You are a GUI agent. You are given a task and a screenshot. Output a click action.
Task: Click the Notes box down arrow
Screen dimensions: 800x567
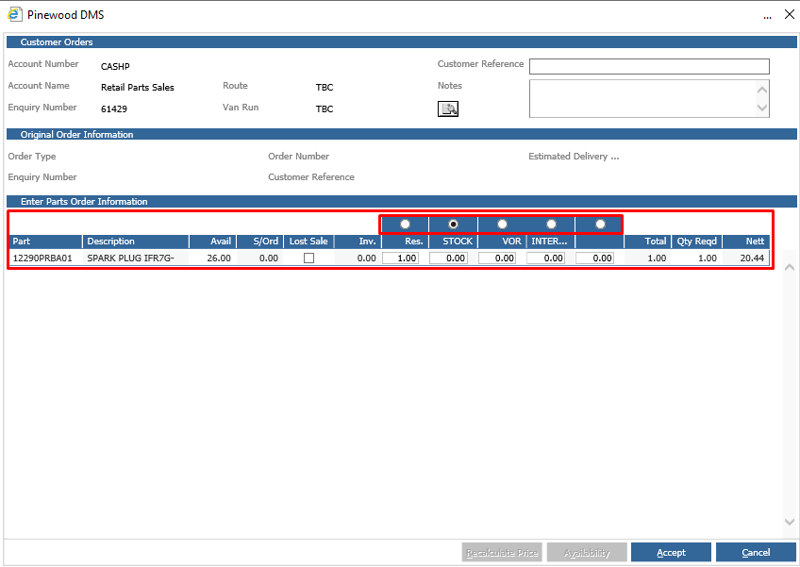coord(762,108)
